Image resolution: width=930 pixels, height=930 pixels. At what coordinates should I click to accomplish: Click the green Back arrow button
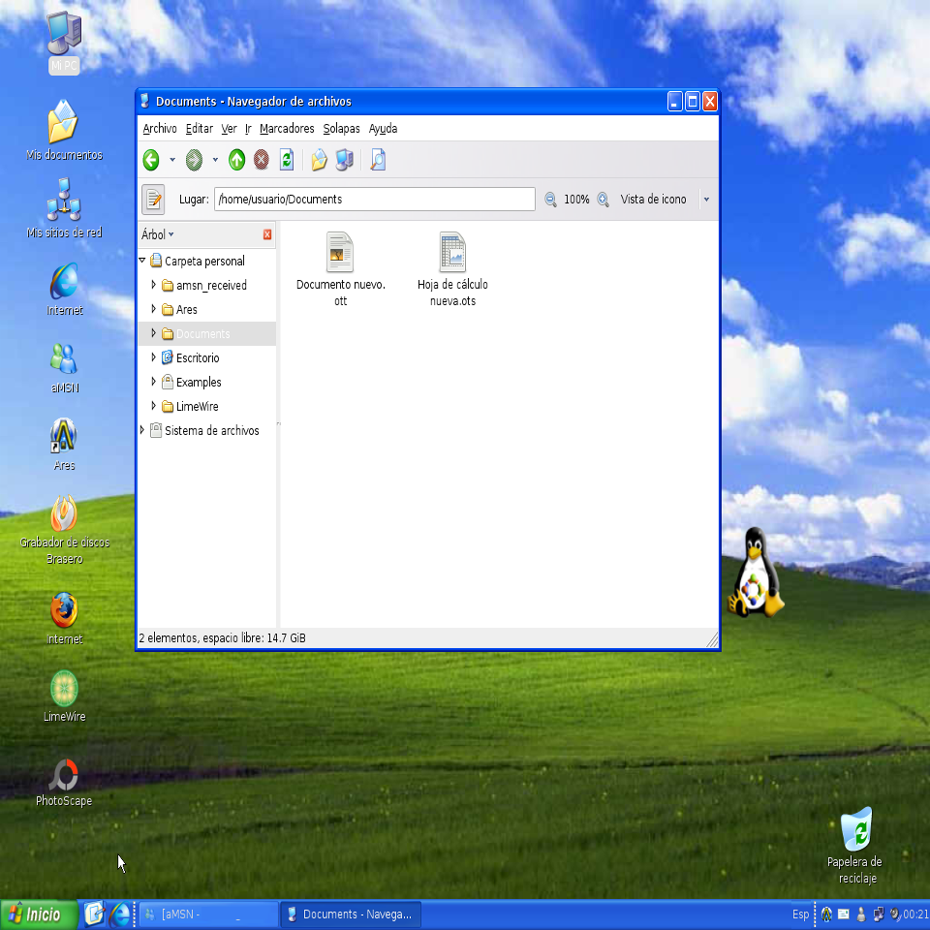tap(151, 160)
